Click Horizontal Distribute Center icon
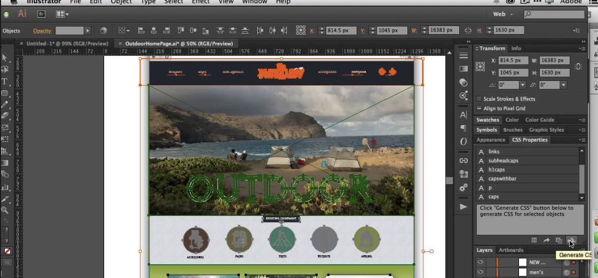Viewport: 598px width, 278px height. point(272,30)
